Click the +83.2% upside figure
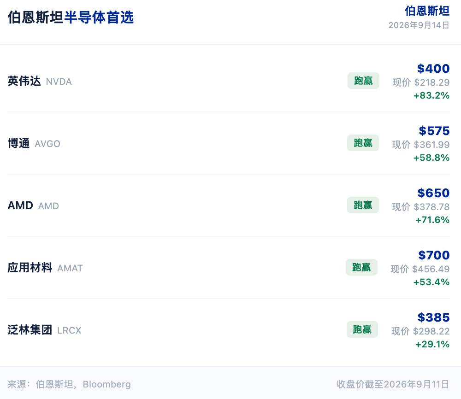The image size is (461, 399). (x=431, y=95)
